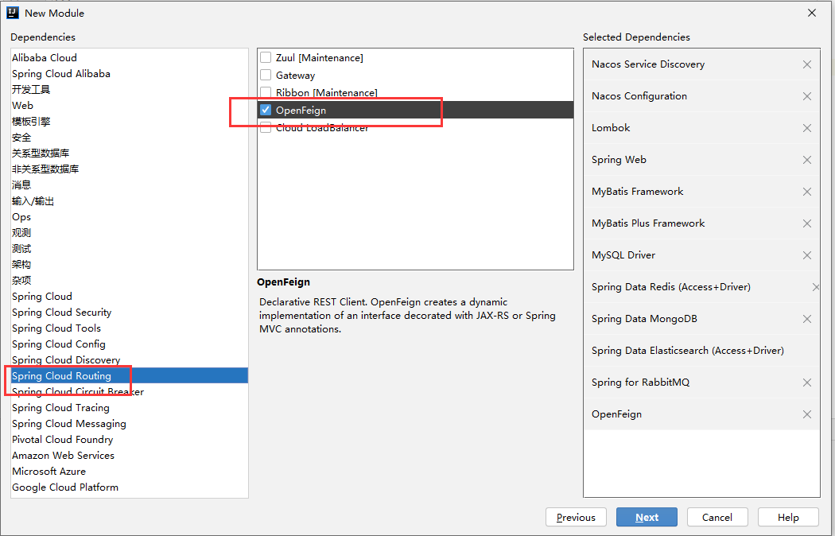Uncheck the OpenFeign checkbox
Screen dimensions: 835x536
[266, 111]
